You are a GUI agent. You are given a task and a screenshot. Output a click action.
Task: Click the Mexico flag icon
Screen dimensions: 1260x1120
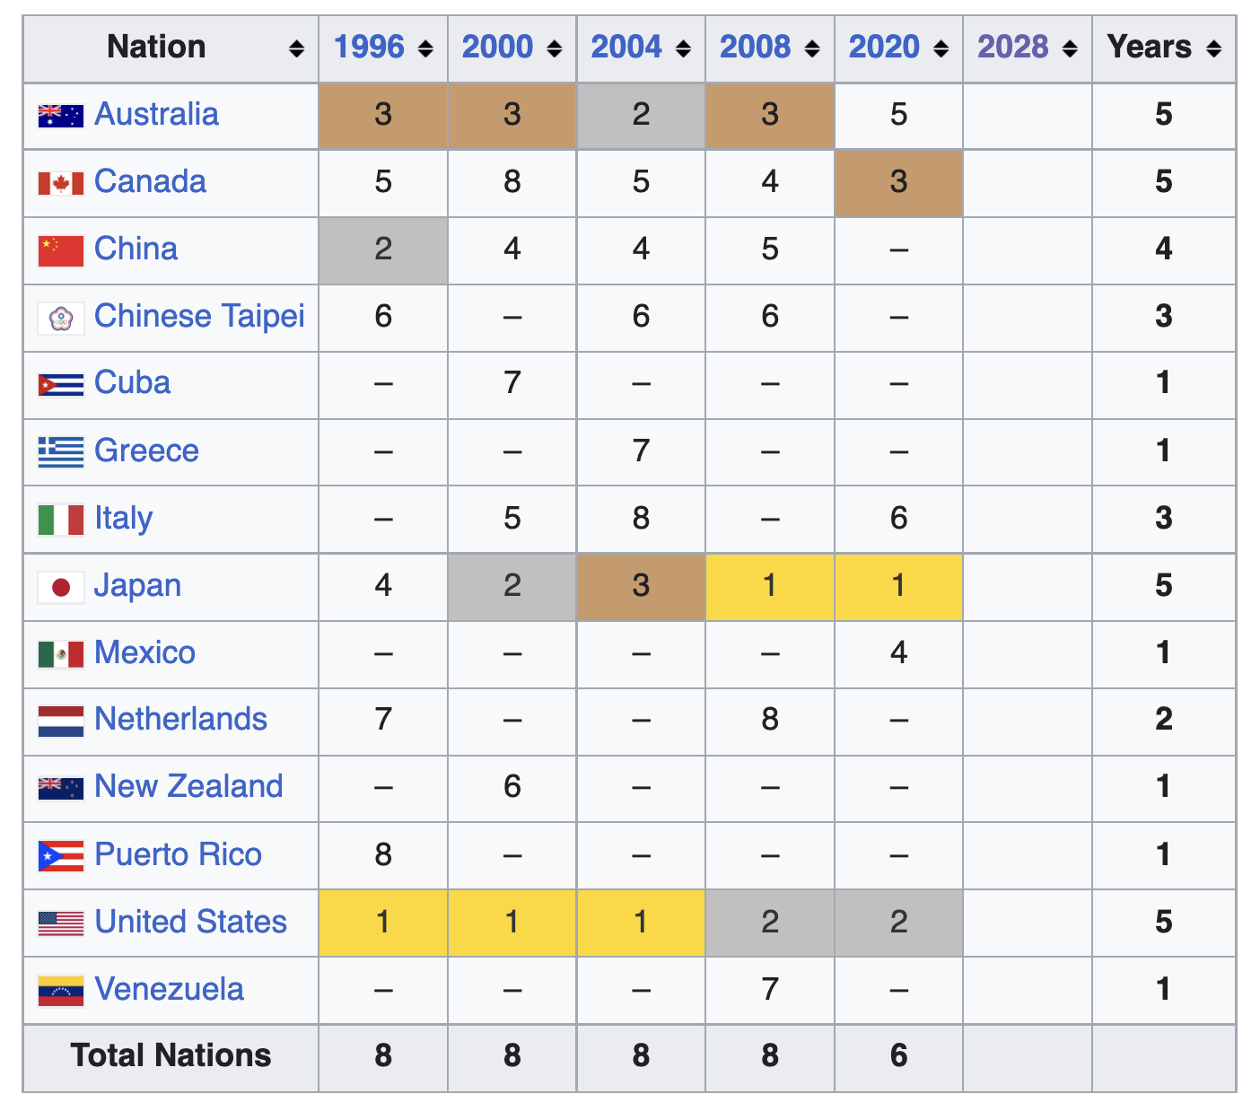(61, 654)
